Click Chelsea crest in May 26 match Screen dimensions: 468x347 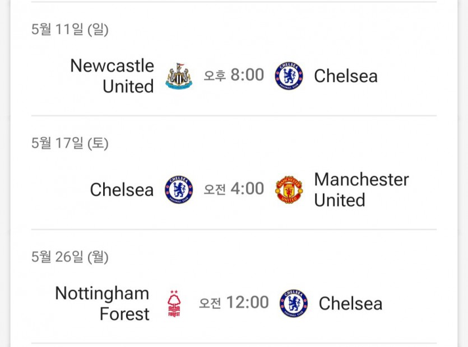pyautogui.click(x=293, y=303)
